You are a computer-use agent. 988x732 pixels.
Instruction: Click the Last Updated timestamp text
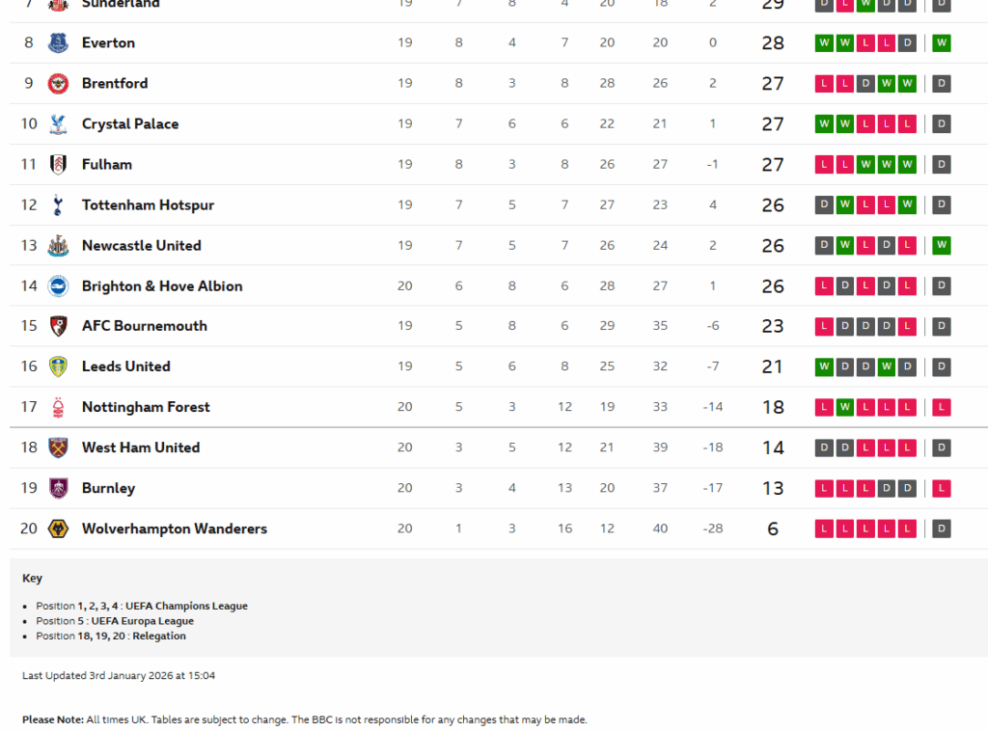pos(119,676)
